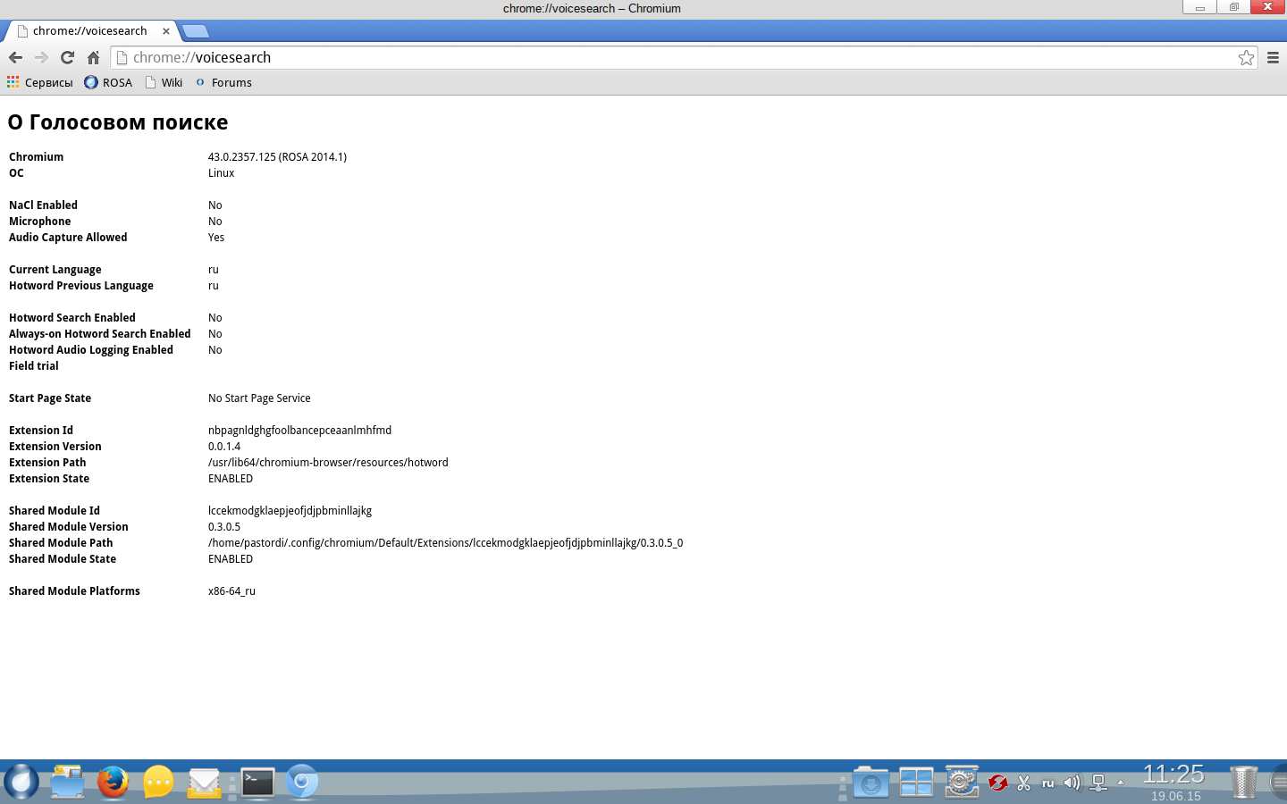Open the system settings gear icon
The height and width of the screenshot is (804, 1287).
click(962, 783)
